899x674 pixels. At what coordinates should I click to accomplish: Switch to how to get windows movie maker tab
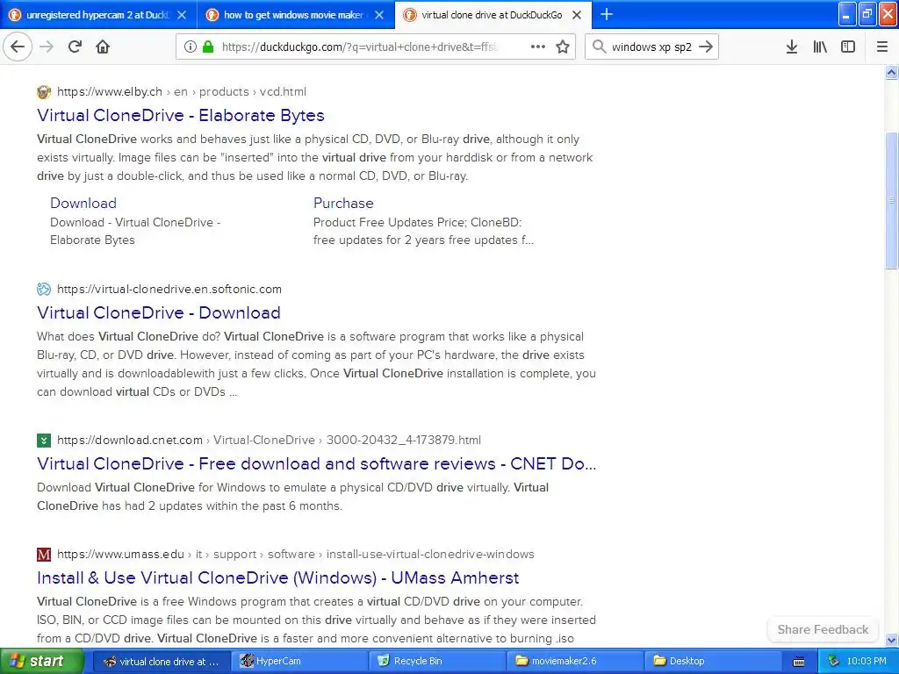coord(296,15)
